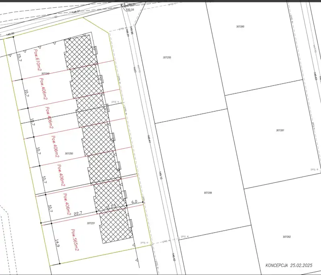Click parcel number 307/256
The height and width of the screenshot is (275, 321).
[208, 193]
